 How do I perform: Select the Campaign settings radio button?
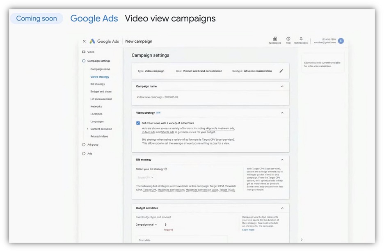tap(84, 61)
